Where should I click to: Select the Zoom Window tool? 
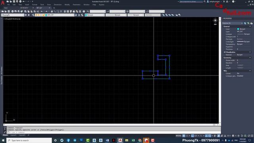pos(58,12)
